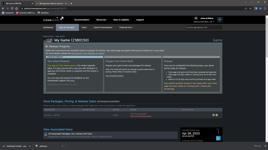Expand the Resources menu

102,20
